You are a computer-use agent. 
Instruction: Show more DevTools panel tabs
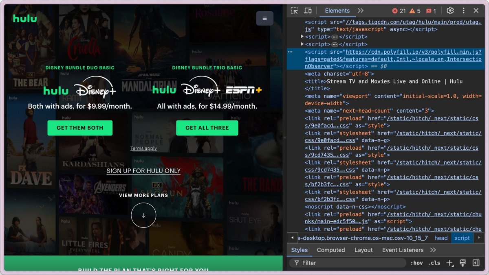(360, 11)
